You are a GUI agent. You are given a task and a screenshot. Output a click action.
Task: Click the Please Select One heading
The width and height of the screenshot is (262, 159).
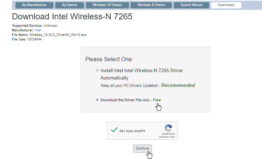click(x=109, y=59)
